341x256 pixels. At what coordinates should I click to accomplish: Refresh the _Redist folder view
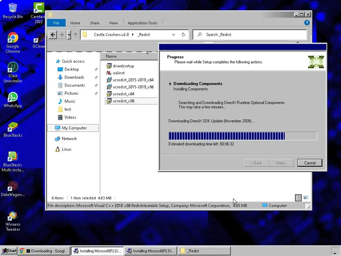[x=183, y=35]
